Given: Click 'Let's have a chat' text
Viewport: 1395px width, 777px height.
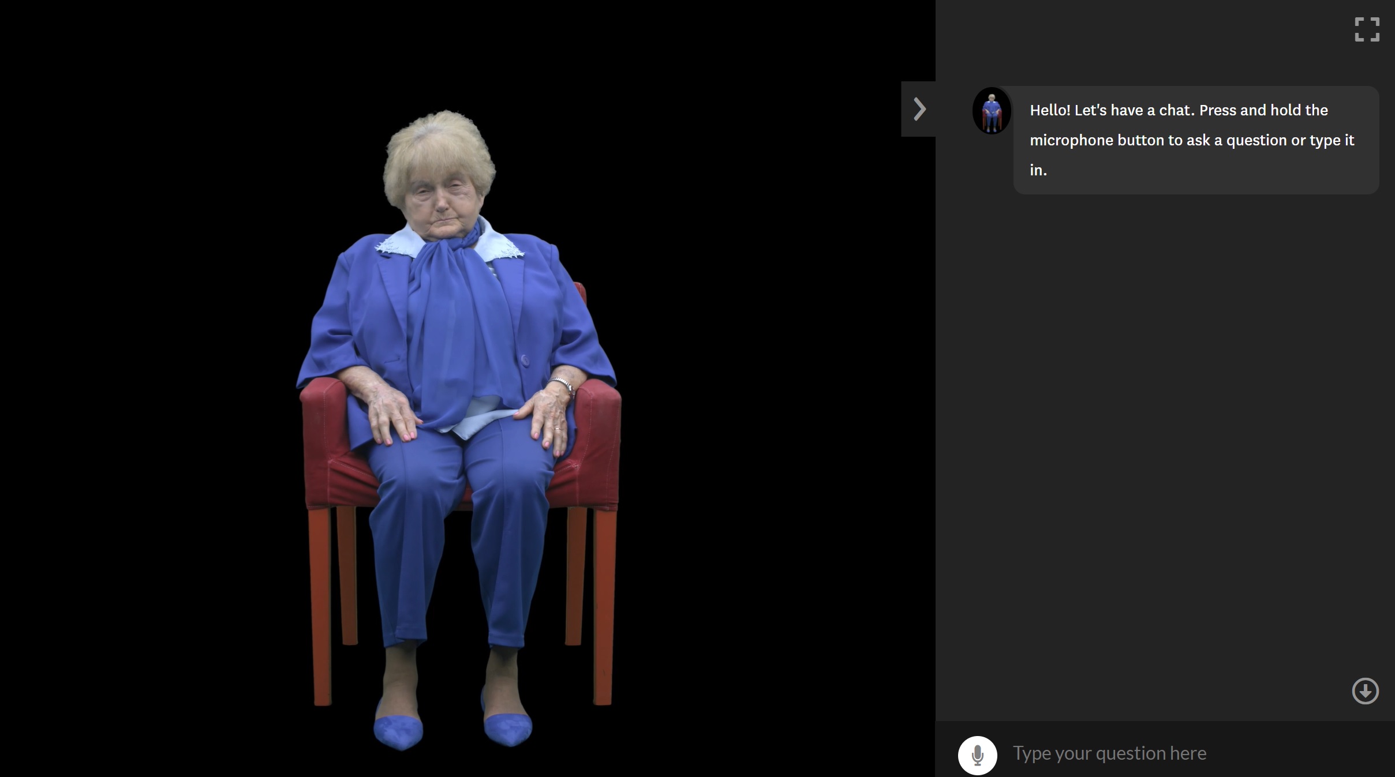Looking at the screenshot, I should [x=1134, y=110].
